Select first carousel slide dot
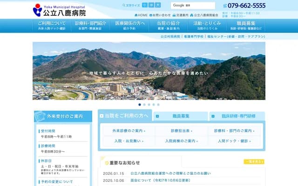Screen dimensions: 298x186 tap(140, 105)
